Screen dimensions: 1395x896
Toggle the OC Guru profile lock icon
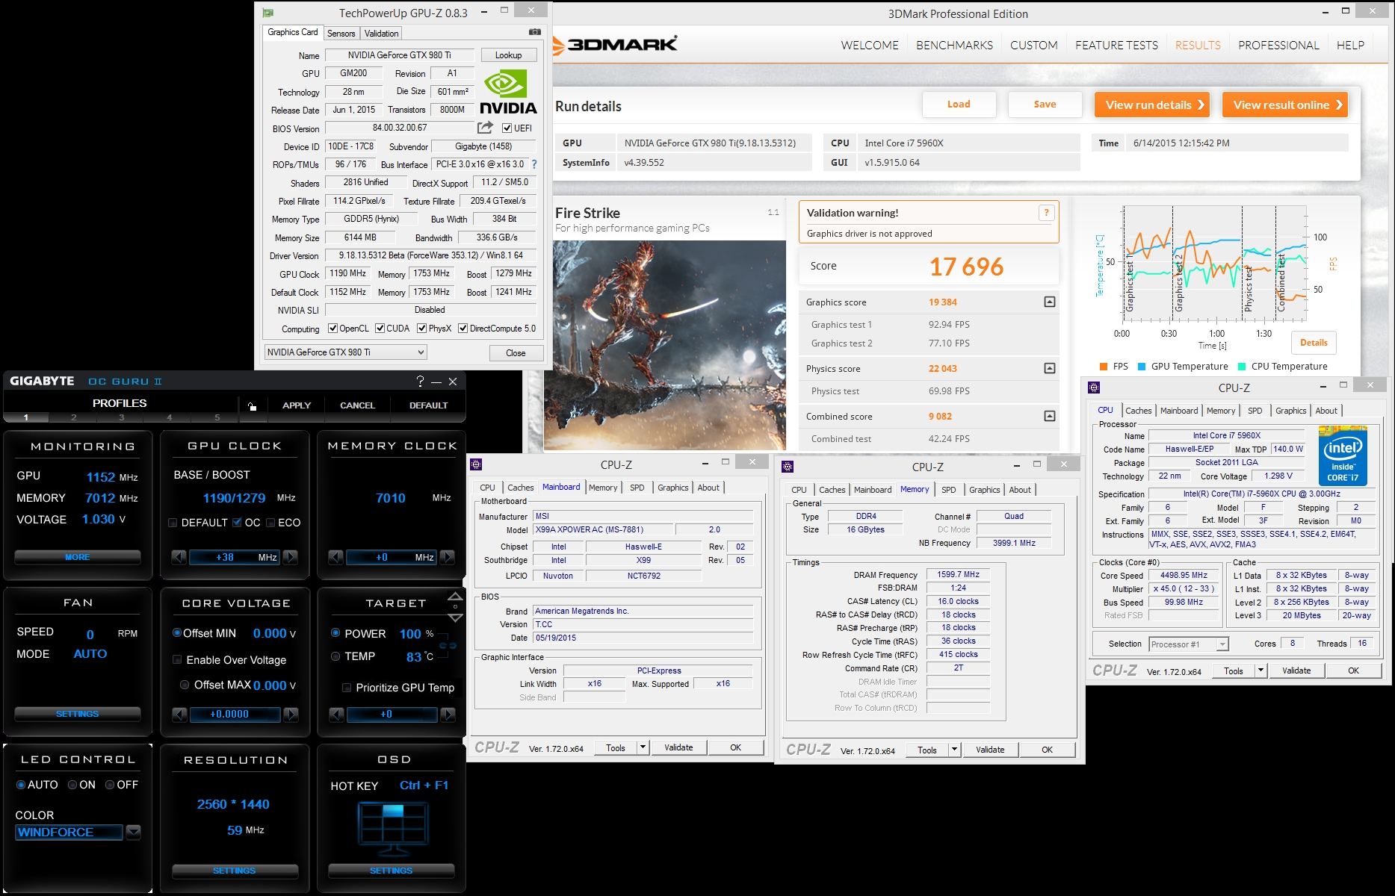click(x=252, y=406)
